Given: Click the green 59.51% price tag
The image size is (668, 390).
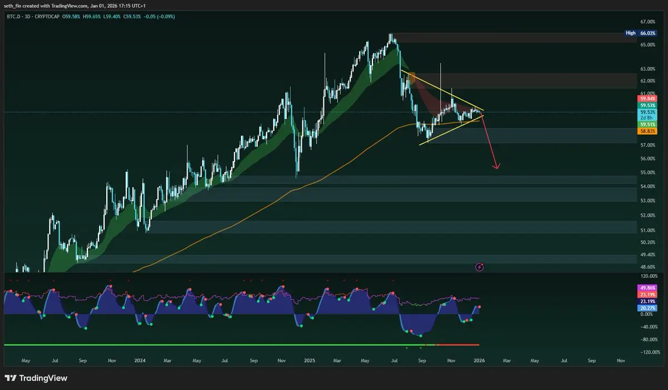Looking at the screenshot, I should (647, 125).
